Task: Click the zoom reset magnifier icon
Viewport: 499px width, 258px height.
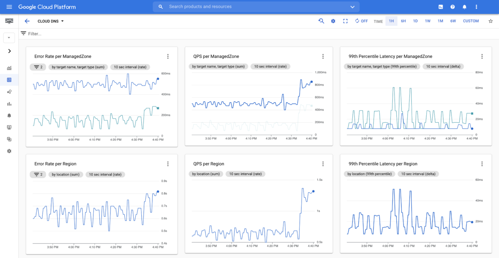Action: 321,21
